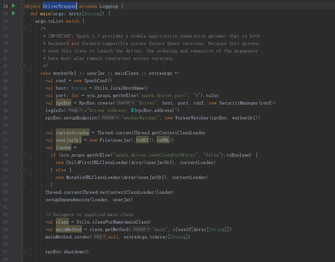The height and width of the screenshot is (262, 335).
Task: Click the 'name =' hint before "main"
Action: [x=141, y=229]
